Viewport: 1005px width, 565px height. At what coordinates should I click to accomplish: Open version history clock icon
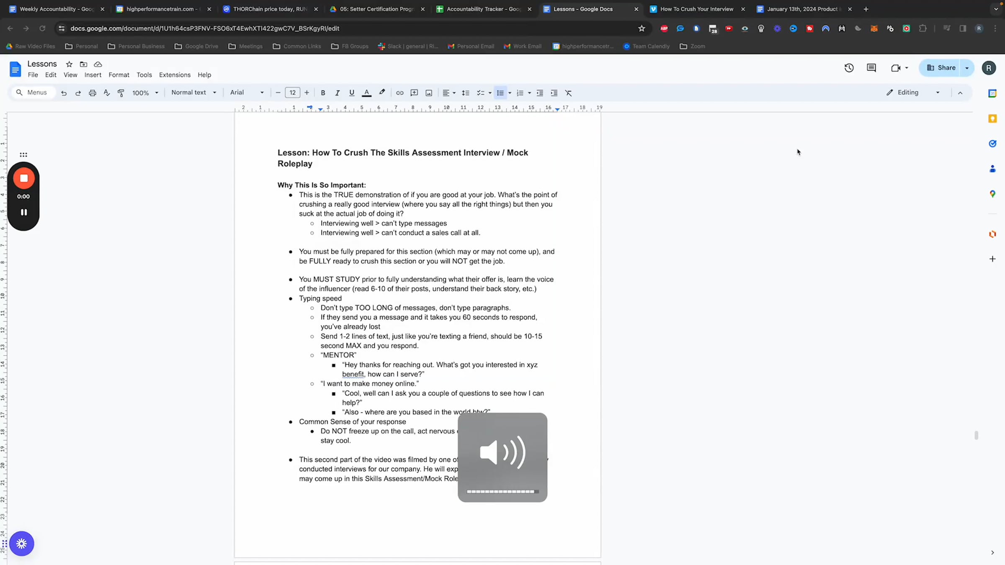(849, 68)
